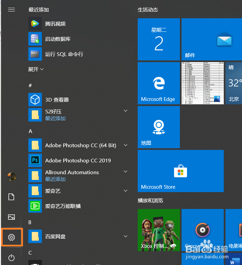Viewport: 242px width, 265px height.
Task: Select the 腾讯视频 text label
Action: [x=55, y=24]
